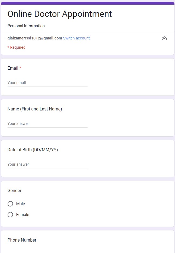The width and height of the screenshot is (175, 253).
Task: Click the red Required notice
Action: [16, 47]
